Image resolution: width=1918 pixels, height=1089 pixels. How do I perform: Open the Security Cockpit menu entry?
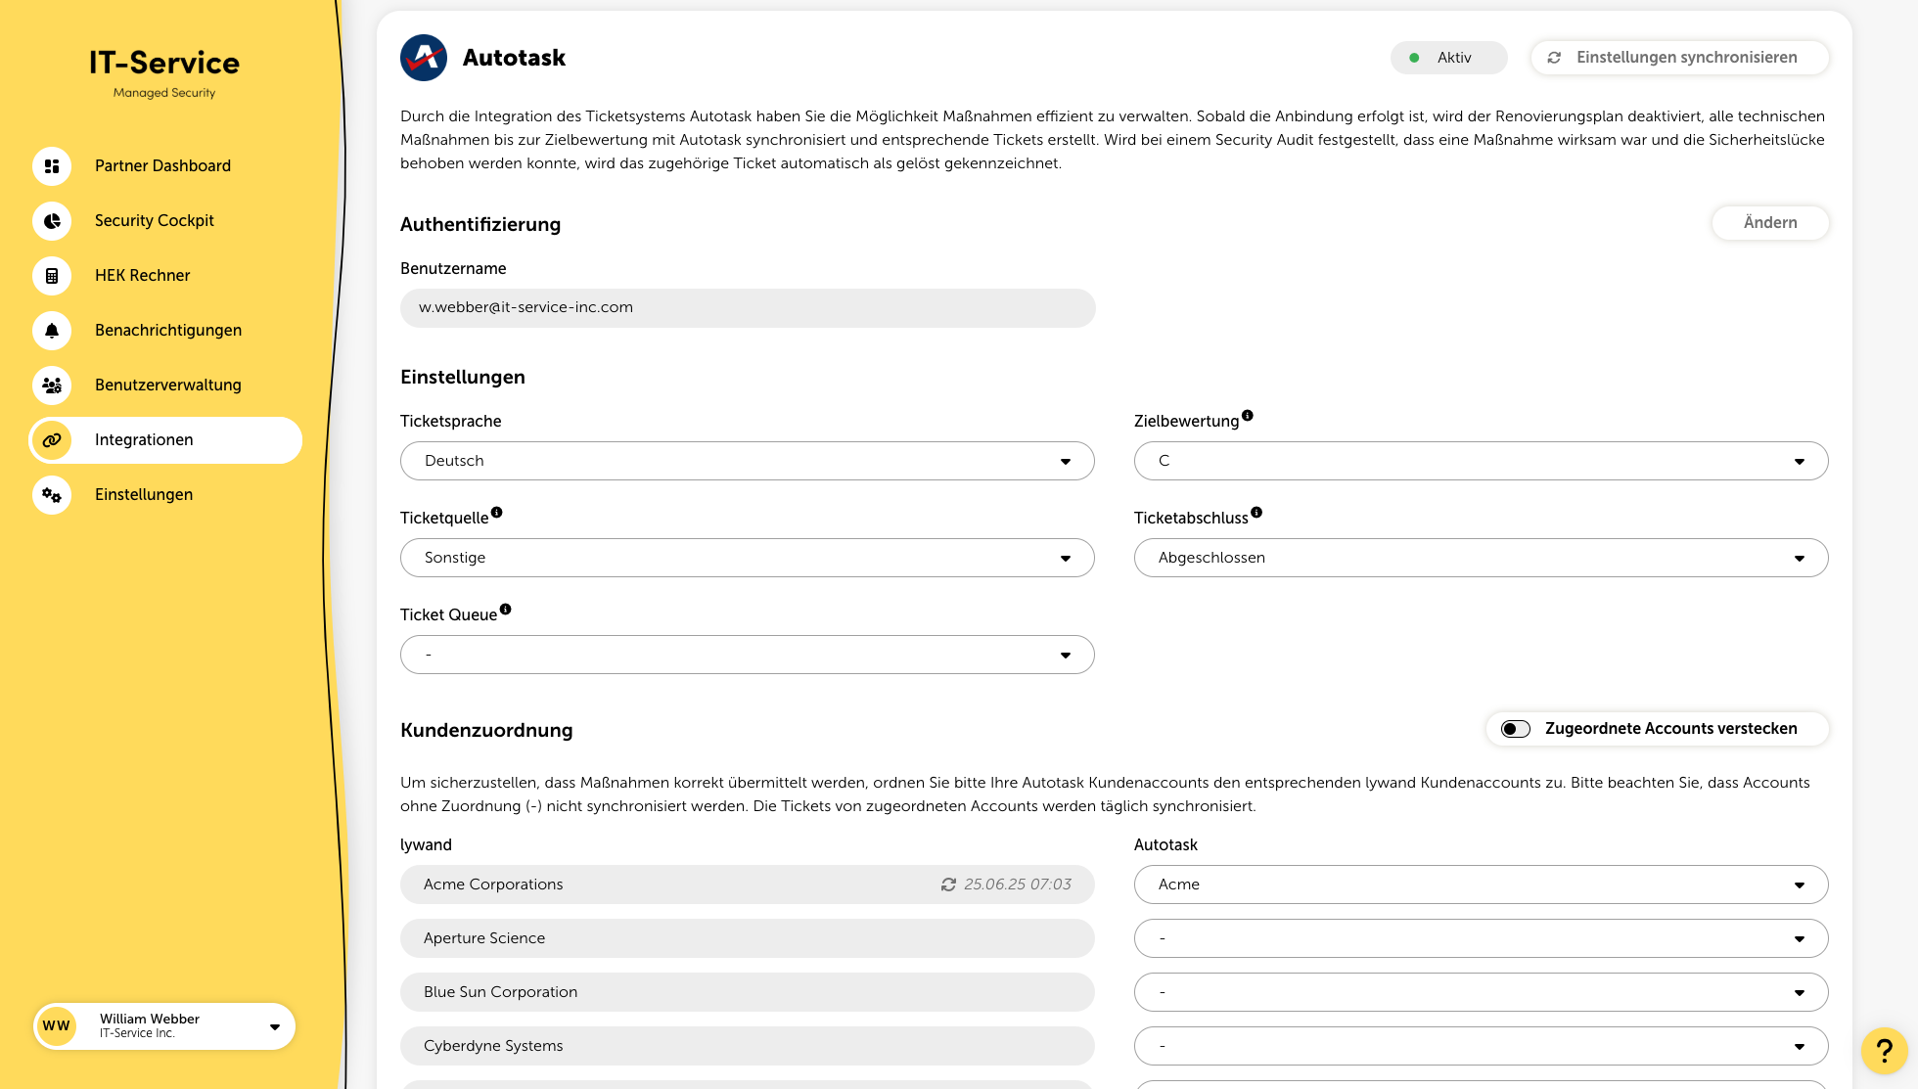coord(155,221)
